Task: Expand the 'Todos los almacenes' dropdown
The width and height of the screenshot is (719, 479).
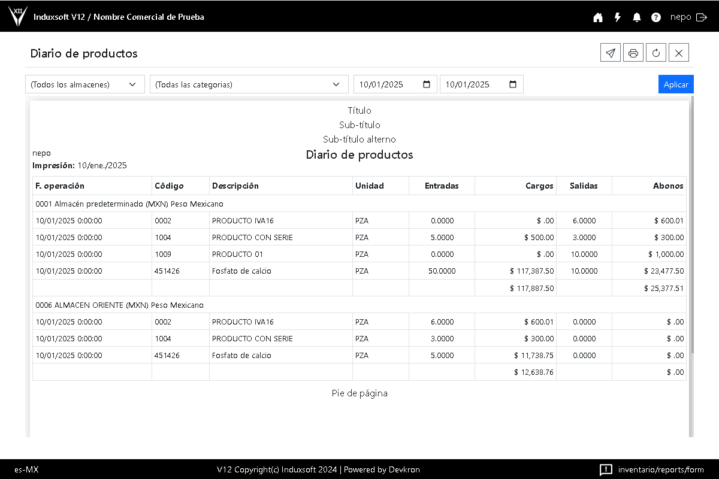Action: point(84,84)
